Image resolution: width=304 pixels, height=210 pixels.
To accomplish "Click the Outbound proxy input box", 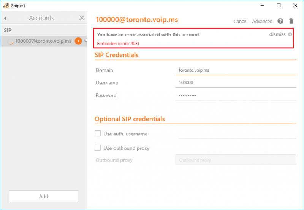I will point(236,160).
